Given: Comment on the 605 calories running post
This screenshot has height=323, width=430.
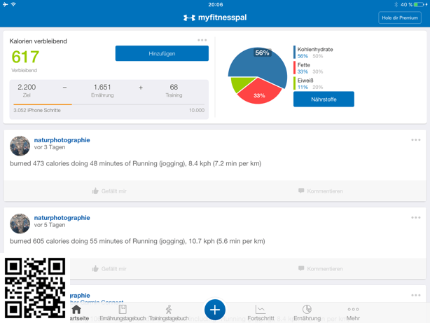Looking at the screenshot, I should click(320, 268).
